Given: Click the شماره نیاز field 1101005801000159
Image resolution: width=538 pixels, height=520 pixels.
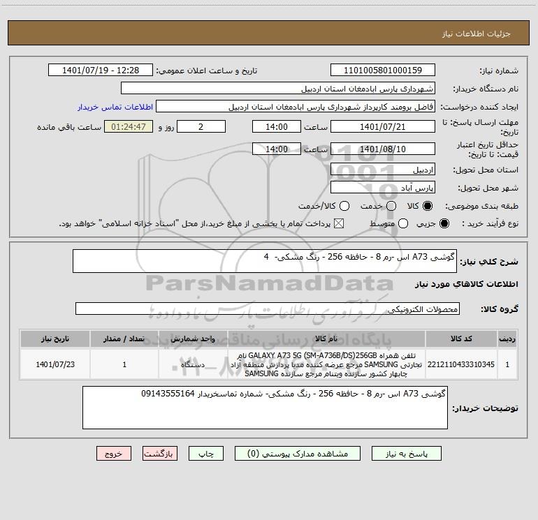Looking at the screenshot, I should pyautogui.click(x=383, y=70).
